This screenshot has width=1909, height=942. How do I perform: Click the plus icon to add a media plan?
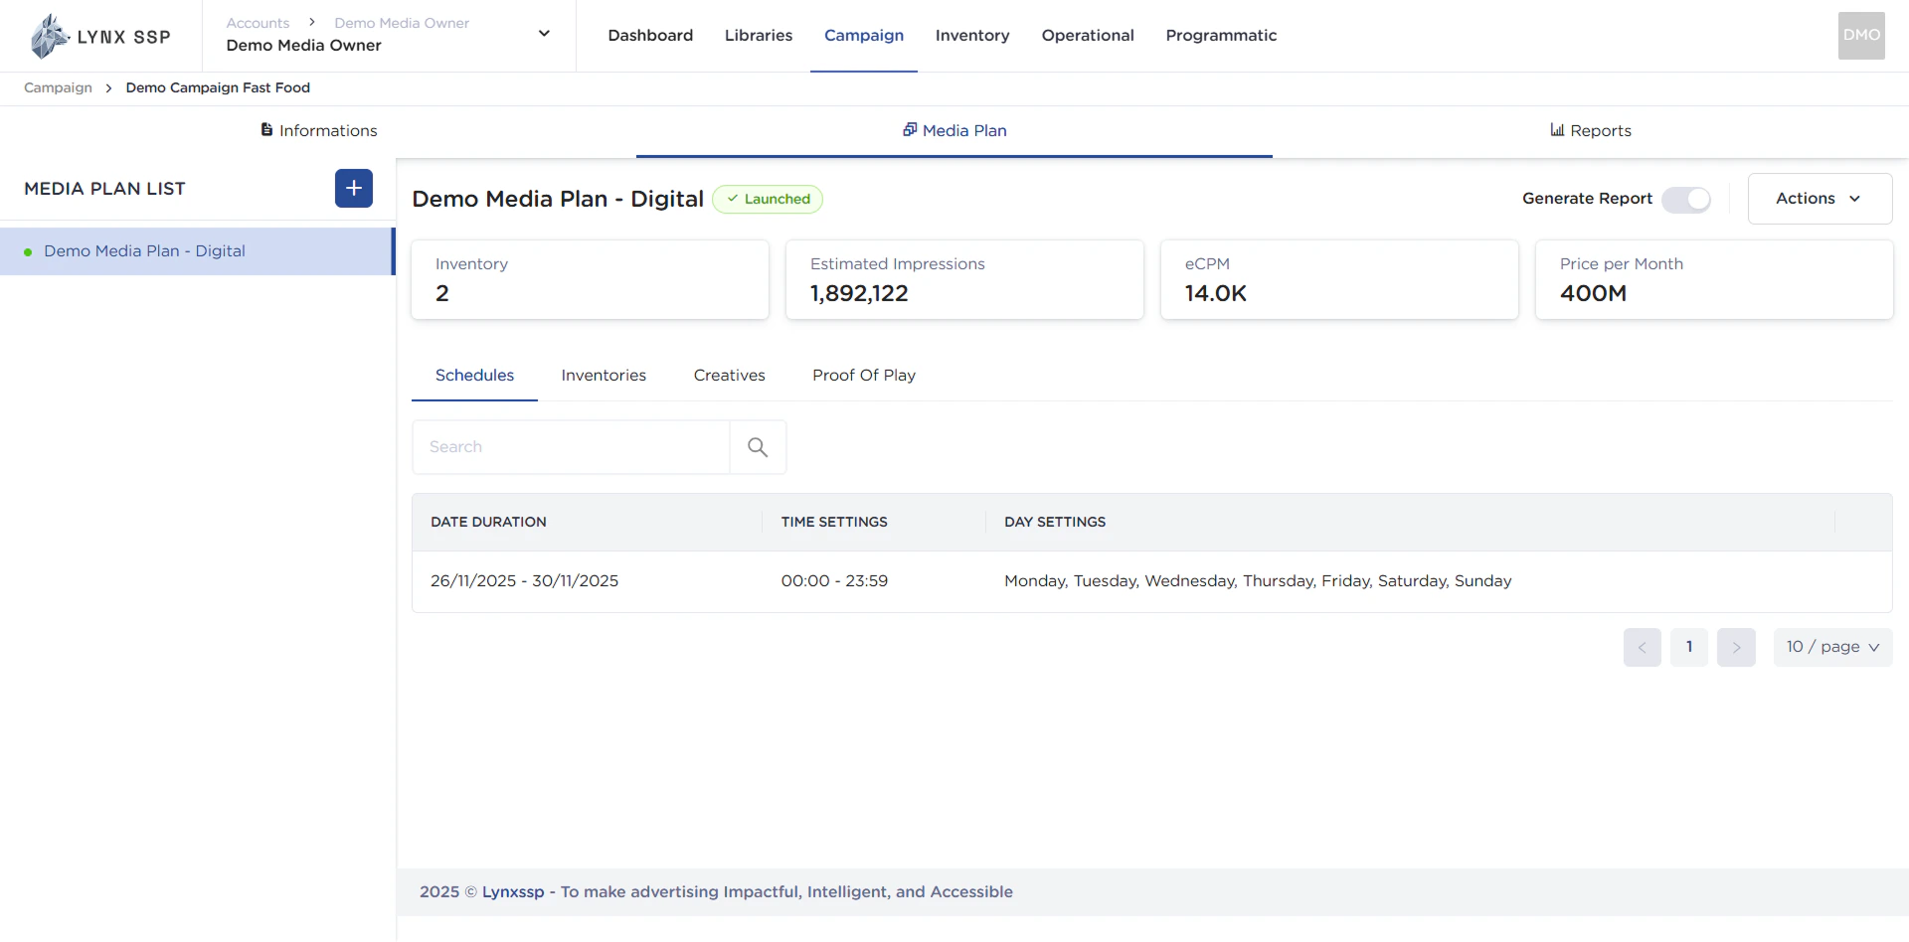click(354, 188)
